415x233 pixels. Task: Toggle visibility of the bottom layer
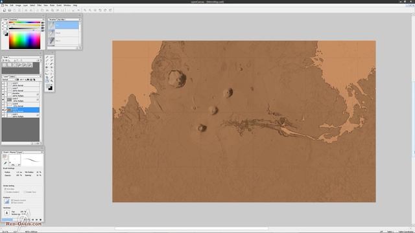click(x=3, y=115)
